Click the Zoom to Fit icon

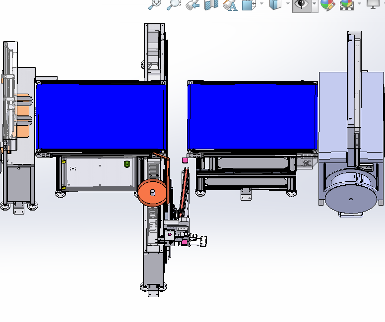[x=155, y=4]
